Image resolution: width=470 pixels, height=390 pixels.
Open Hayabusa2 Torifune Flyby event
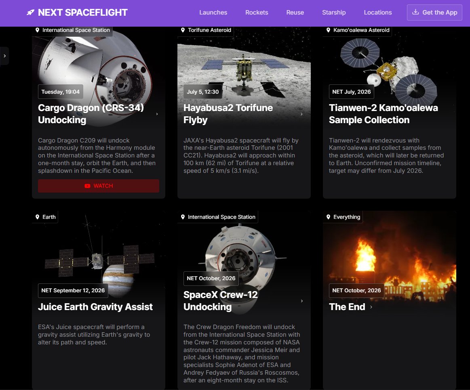click(228, 114)
